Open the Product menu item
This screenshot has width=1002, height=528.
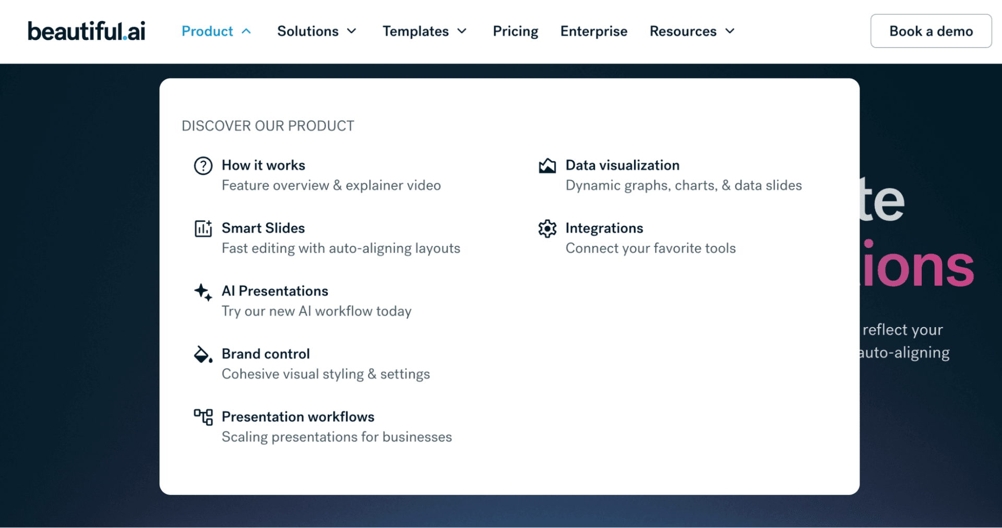[x=207, y=31]
